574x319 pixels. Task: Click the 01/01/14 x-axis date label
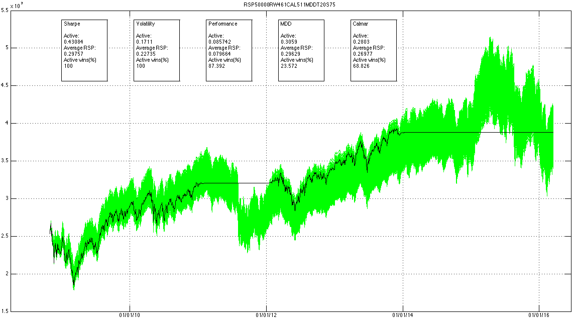tap(403, 315)
